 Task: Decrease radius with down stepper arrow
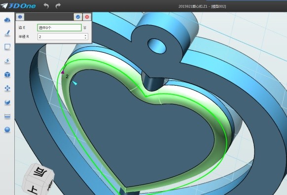click(85, 38)
